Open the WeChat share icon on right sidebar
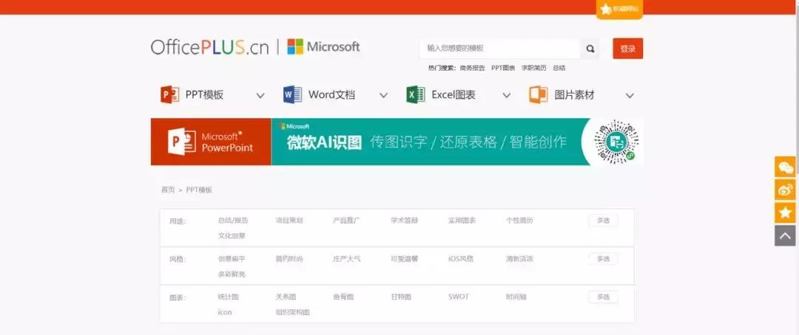The height and width of the screenshot is (335, 799). point(785,167)
